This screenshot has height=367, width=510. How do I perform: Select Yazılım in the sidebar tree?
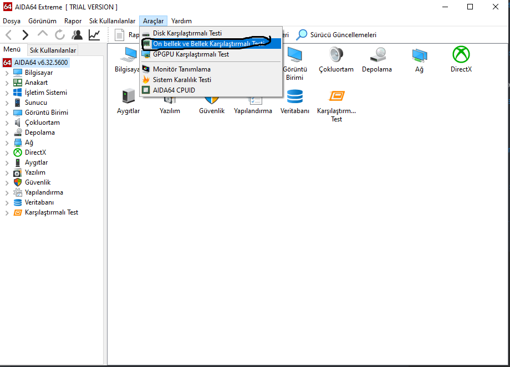[35, 172]
